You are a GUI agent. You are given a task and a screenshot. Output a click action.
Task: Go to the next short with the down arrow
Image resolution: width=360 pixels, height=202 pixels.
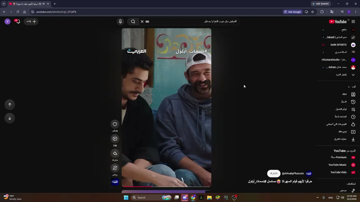10,118
